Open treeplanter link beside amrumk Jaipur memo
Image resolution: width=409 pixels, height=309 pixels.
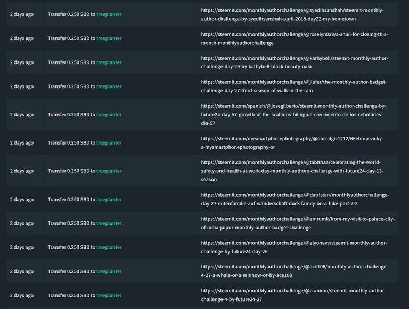(109, 223)
